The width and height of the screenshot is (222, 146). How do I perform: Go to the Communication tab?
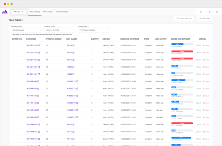(62, 12)
